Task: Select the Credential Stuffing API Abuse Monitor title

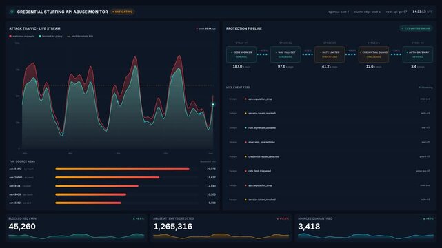Action: [x=62, y=12]
